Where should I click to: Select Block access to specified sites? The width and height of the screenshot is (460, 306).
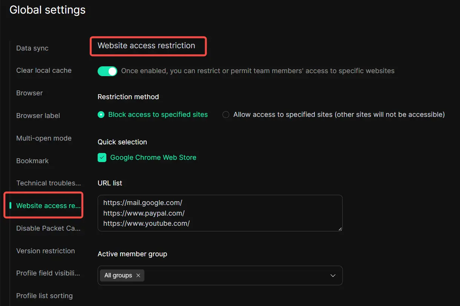101,115
